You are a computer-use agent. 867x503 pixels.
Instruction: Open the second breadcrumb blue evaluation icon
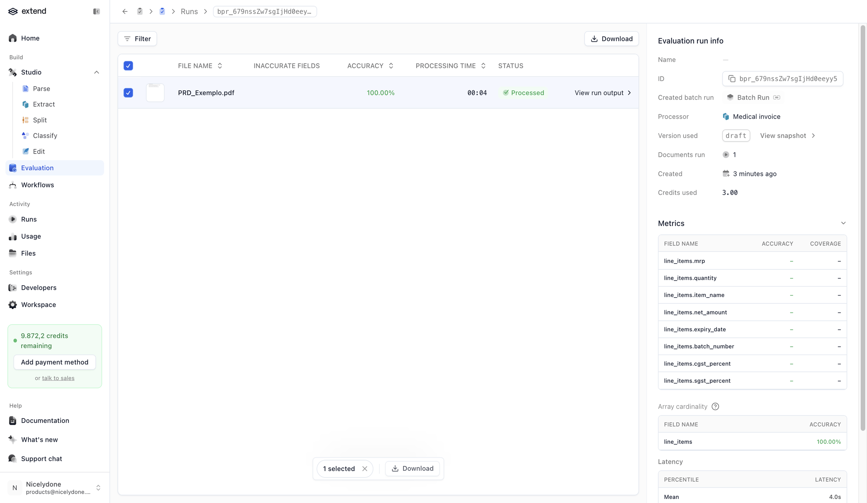[x=162, y=12]
